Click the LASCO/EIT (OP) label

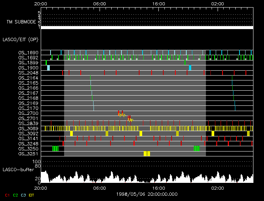(x=20, y=39)
